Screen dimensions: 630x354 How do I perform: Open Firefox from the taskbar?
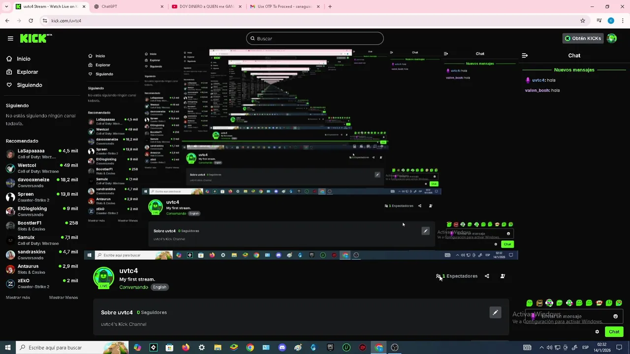pos(186,348)
